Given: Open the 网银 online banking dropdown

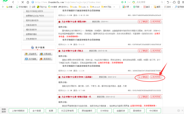Looking at the screenshot, I should 137,7.
